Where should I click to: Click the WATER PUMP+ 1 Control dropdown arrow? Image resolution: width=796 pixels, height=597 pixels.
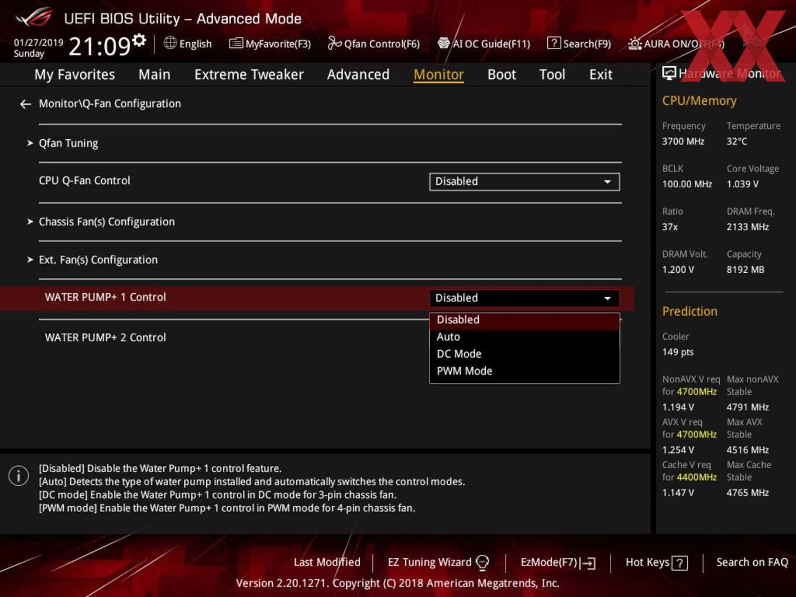pyautogui.click(x=608, y=298)
